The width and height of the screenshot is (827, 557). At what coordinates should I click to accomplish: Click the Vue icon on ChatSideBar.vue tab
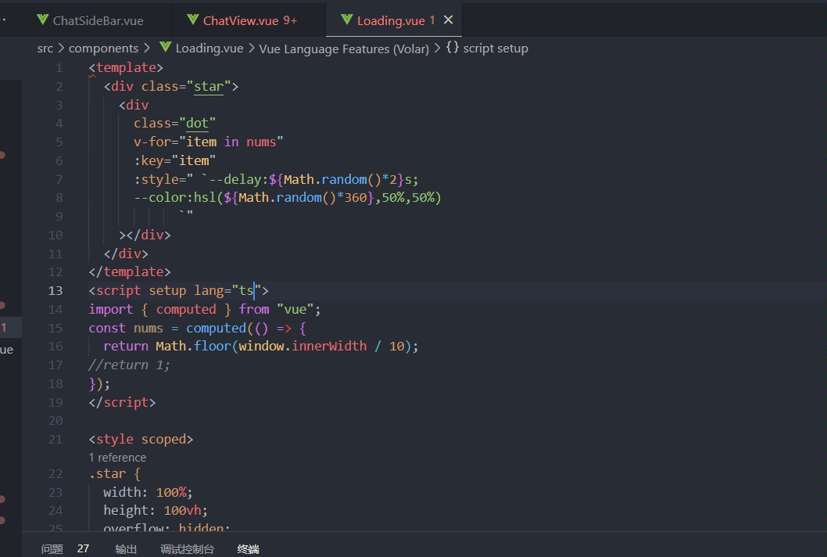tap(43, 20)
